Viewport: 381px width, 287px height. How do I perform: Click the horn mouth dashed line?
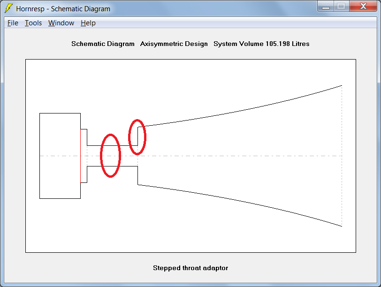click(x=342, y=156)
